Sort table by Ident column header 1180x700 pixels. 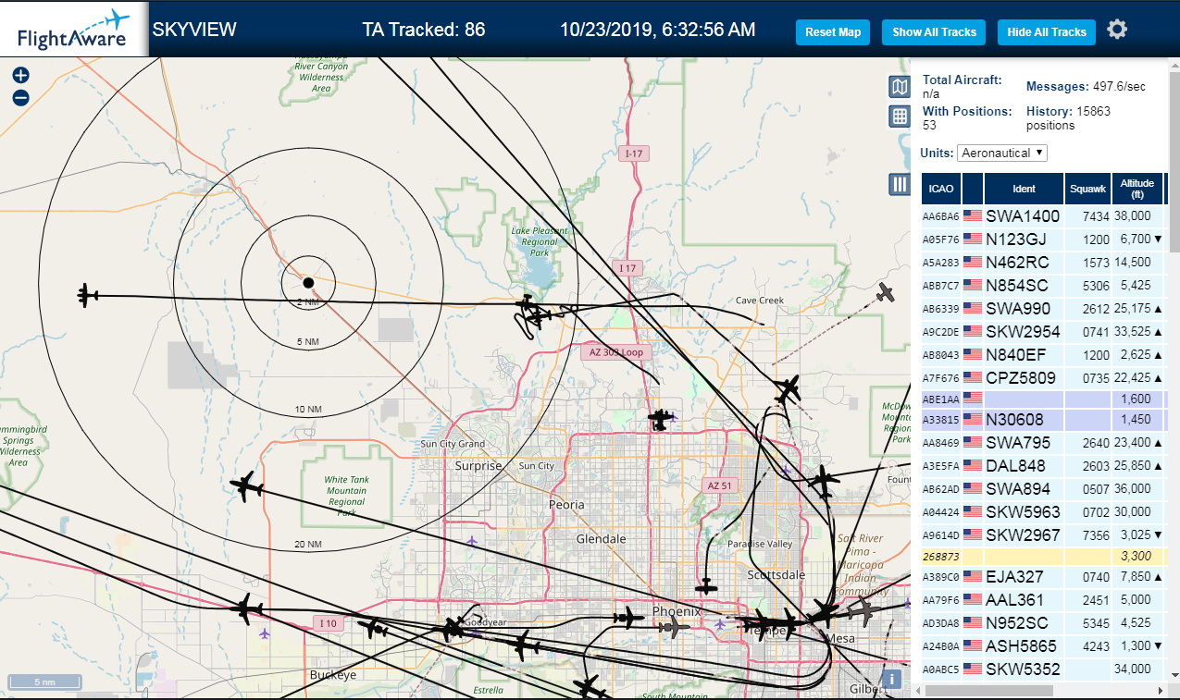(1024, 189)
